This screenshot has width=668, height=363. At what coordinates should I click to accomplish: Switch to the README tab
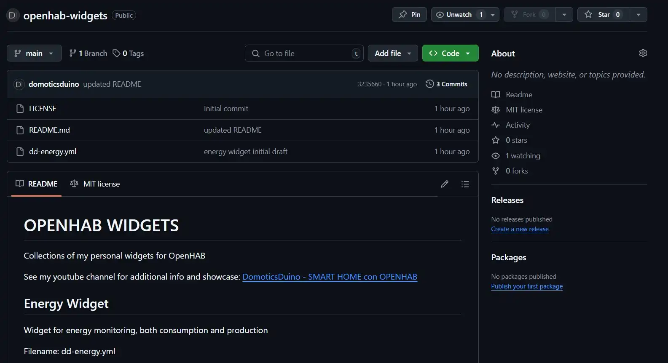[37, 184]
